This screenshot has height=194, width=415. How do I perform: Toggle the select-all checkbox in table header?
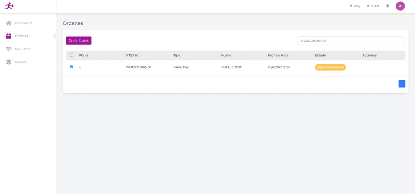pos(72,55)
